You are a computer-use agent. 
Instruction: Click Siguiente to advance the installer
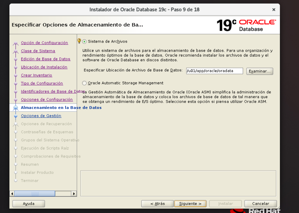point(190,203)
